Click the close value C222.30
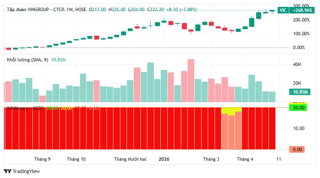 155,10
